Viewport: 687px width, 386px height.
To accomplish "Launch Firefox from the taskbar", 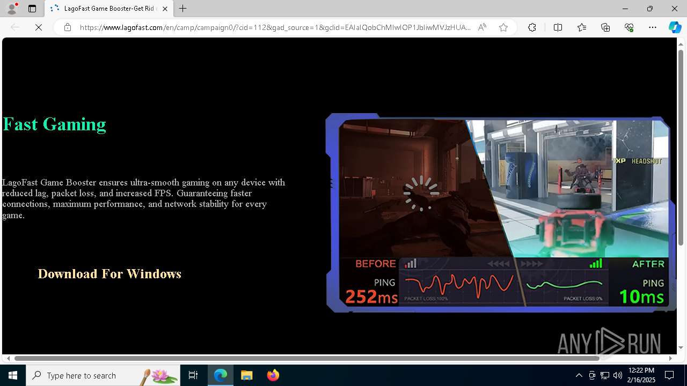I will tap(273, 375).
